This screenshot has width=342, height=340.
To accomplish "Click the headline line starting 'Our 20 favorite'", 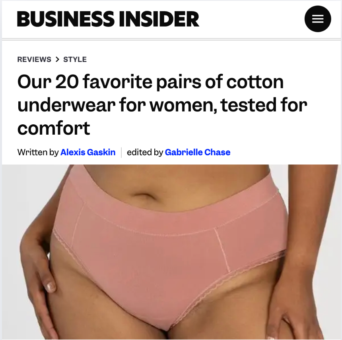I will (150, 82).
